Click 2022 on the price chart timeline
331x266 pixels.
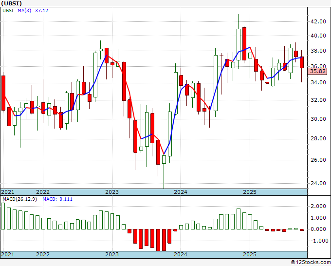coord(43,192)
